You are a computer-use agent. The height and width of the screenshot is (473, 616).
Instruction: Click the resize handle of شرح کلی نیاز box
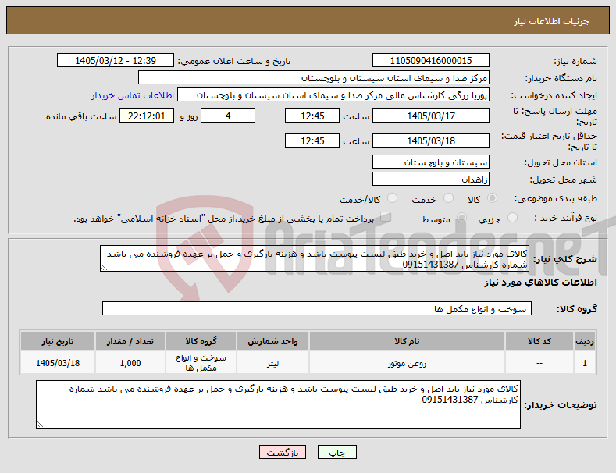(x=104, y=268)
